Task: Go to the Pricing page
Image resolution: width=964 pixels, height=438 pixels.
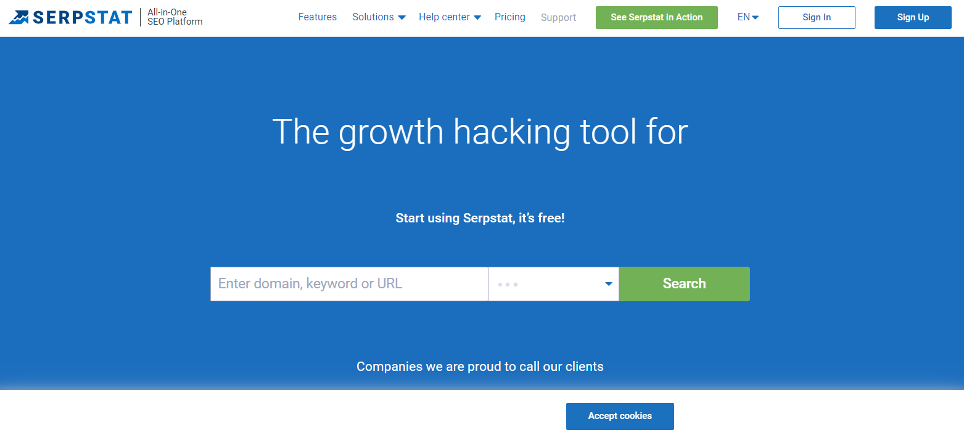Action: tap(510, 17)
